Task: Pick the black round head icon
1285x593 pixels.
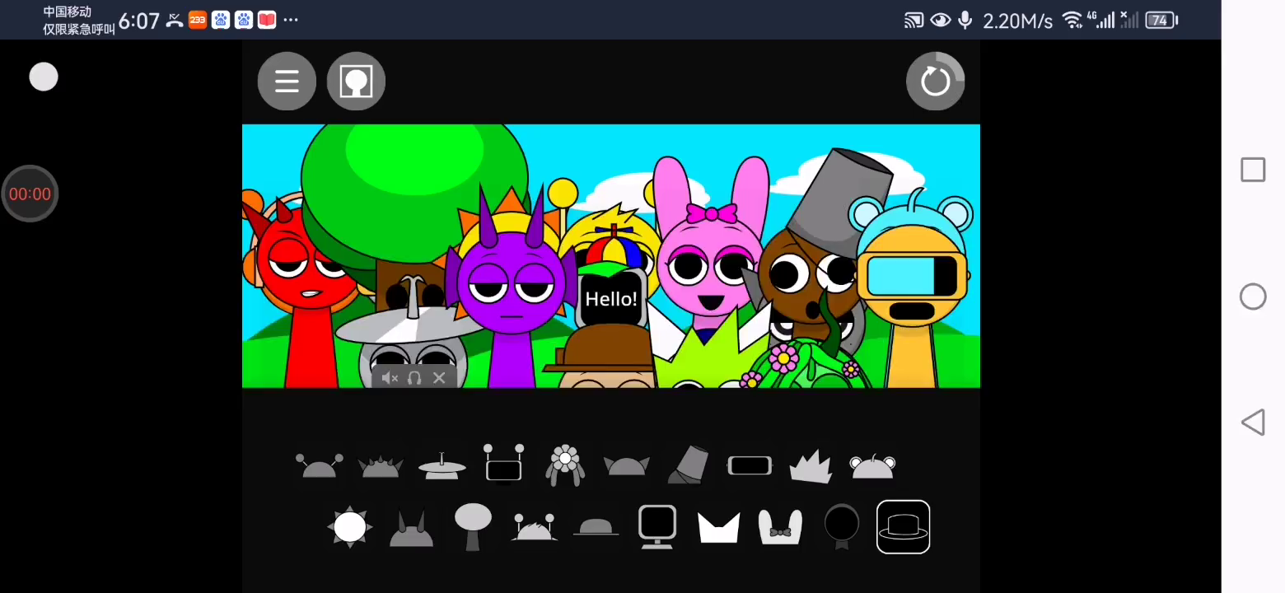Action: pyautogui.click(x=842, y=527)
